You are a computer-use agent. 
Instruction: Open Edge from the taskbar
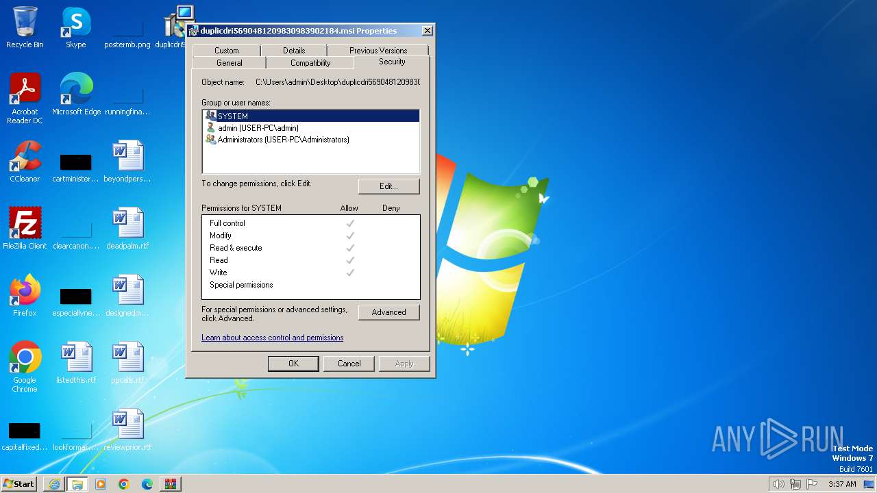tap(147, 484)
